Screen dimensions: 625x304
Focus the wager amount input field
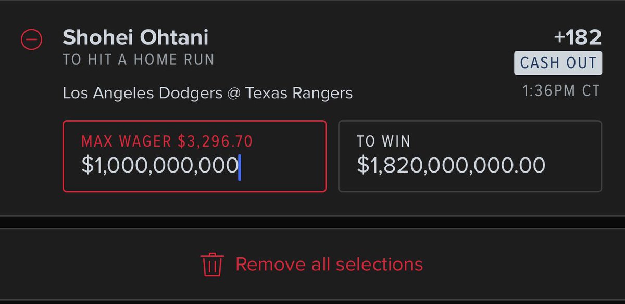[x=195, y=156]
